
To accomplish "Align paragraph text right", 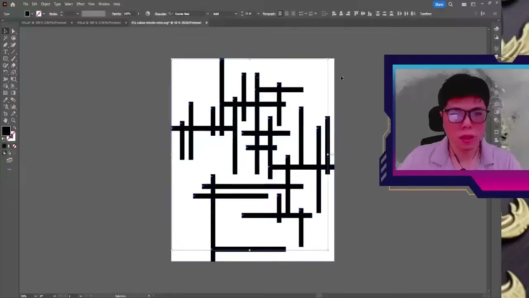I will (293, 14).
